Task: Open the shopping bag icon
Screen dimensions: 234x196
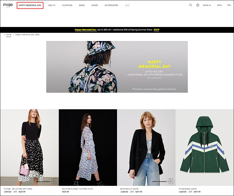Action: (198, 5)
